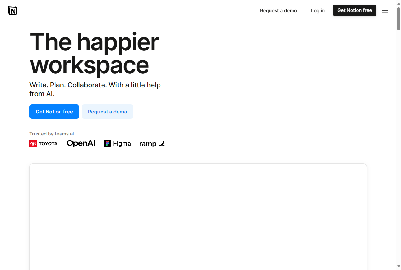Click the scrollbar up arrow
Screen dimensions: 401x270
point(398,3)
